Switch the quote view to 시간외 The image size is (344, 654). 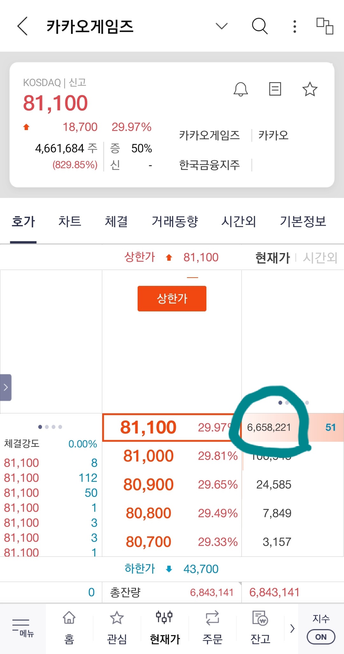click(320, 258)
